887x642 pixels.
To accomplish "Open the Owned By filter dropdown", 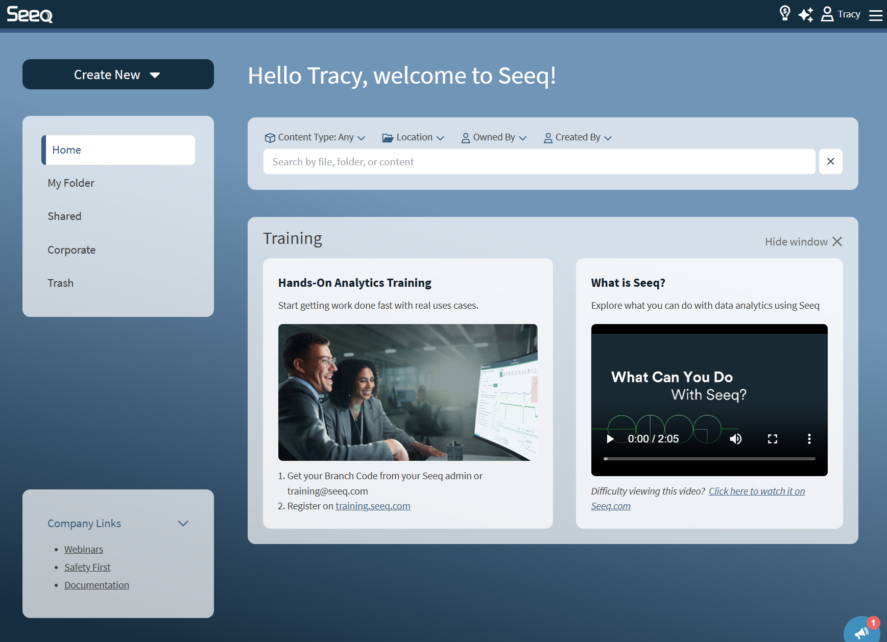I will coord(494,138).
